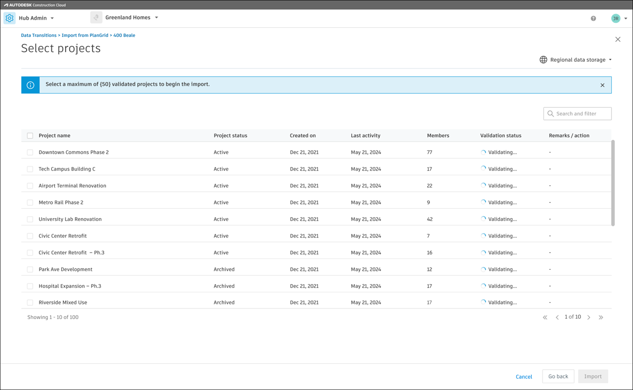Viewport: 633px width, 390px height.
Task: Sort by the Validation status column header
Action: [501, 136]
